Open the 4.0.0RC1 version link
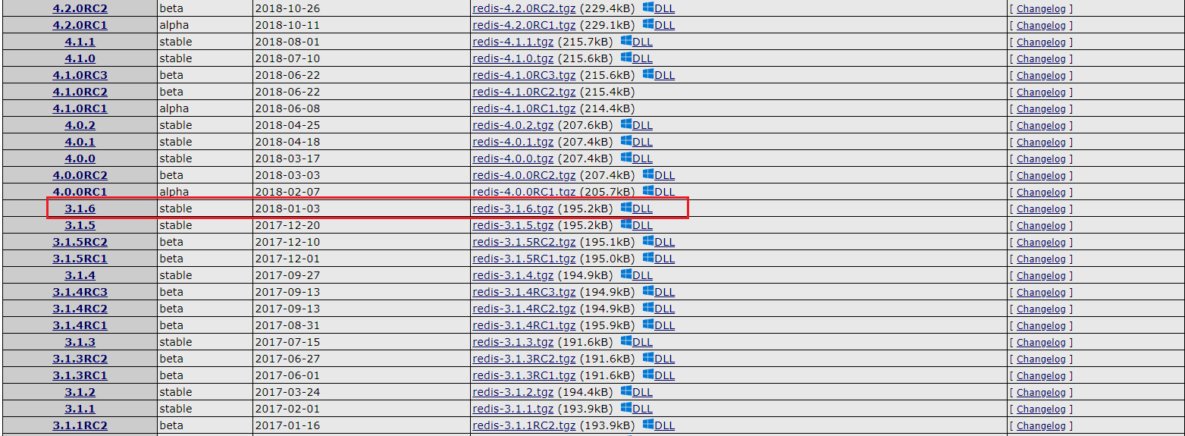Viewport: 1185px width, 436px height. point(80,192)
